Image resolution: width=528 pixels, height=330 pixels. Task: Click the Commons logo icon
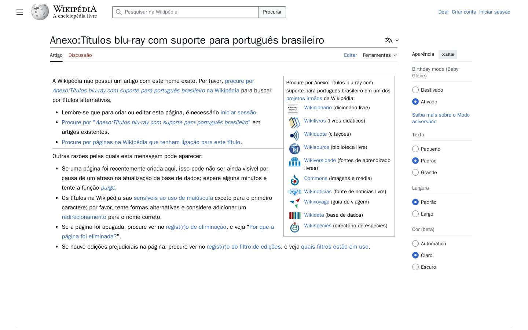pos(294,180)
